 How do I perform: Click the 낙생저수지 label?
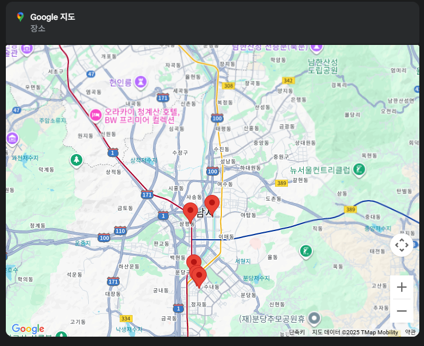click(x=129, y=329)
